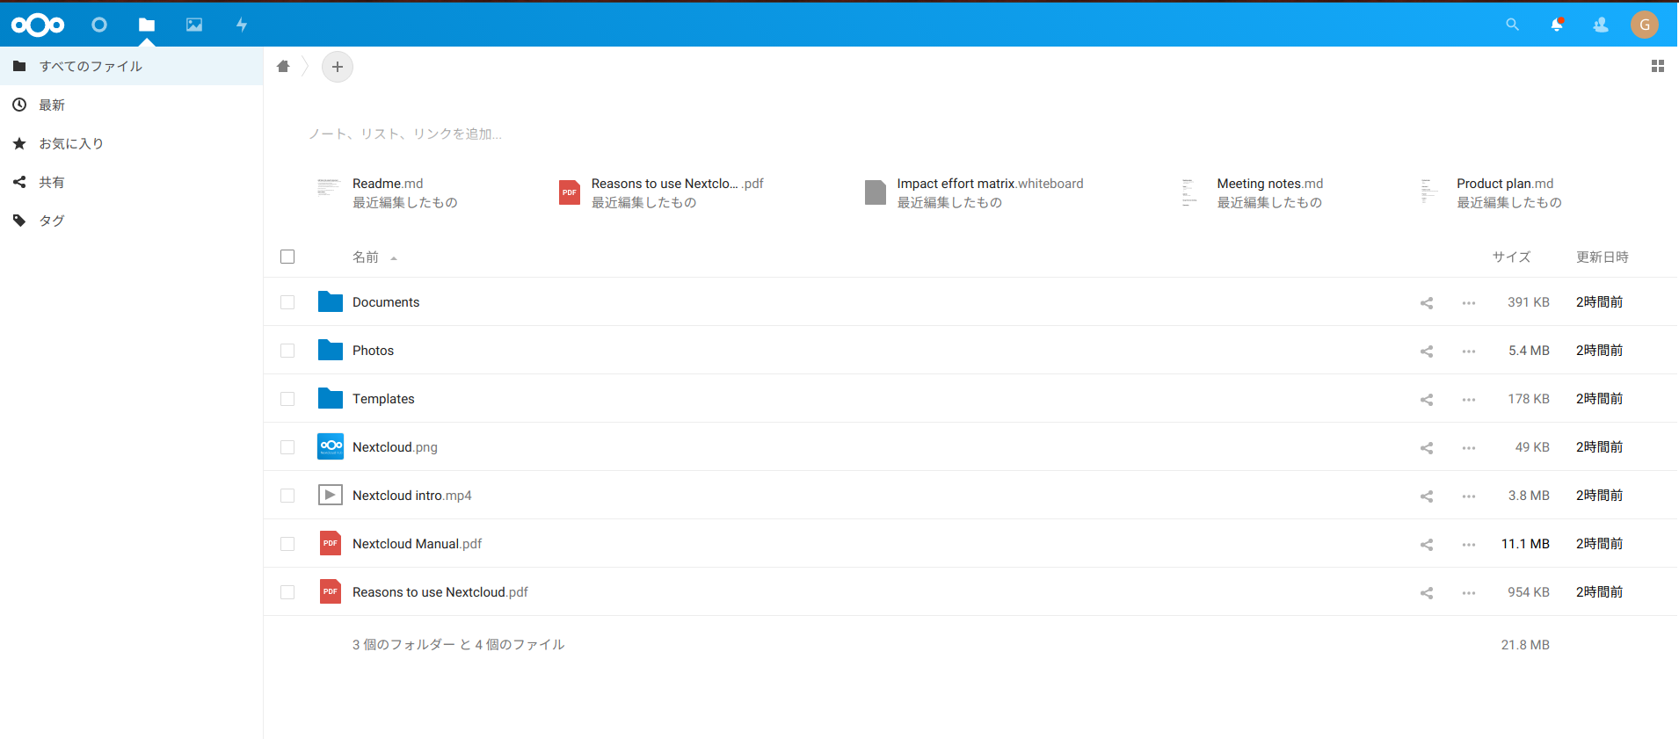The width and height of the screenshot is (1679, 739).
Task: Open the user avatar G menu
Action: coord(1645,25)
